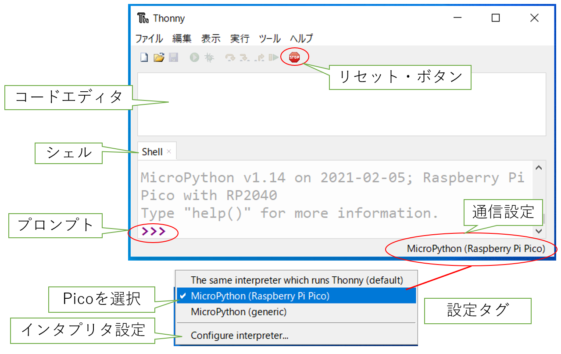This screenshot has width=561, height=354.
Task: Resume execution with the debug resume icon
Action: (274, 57)
